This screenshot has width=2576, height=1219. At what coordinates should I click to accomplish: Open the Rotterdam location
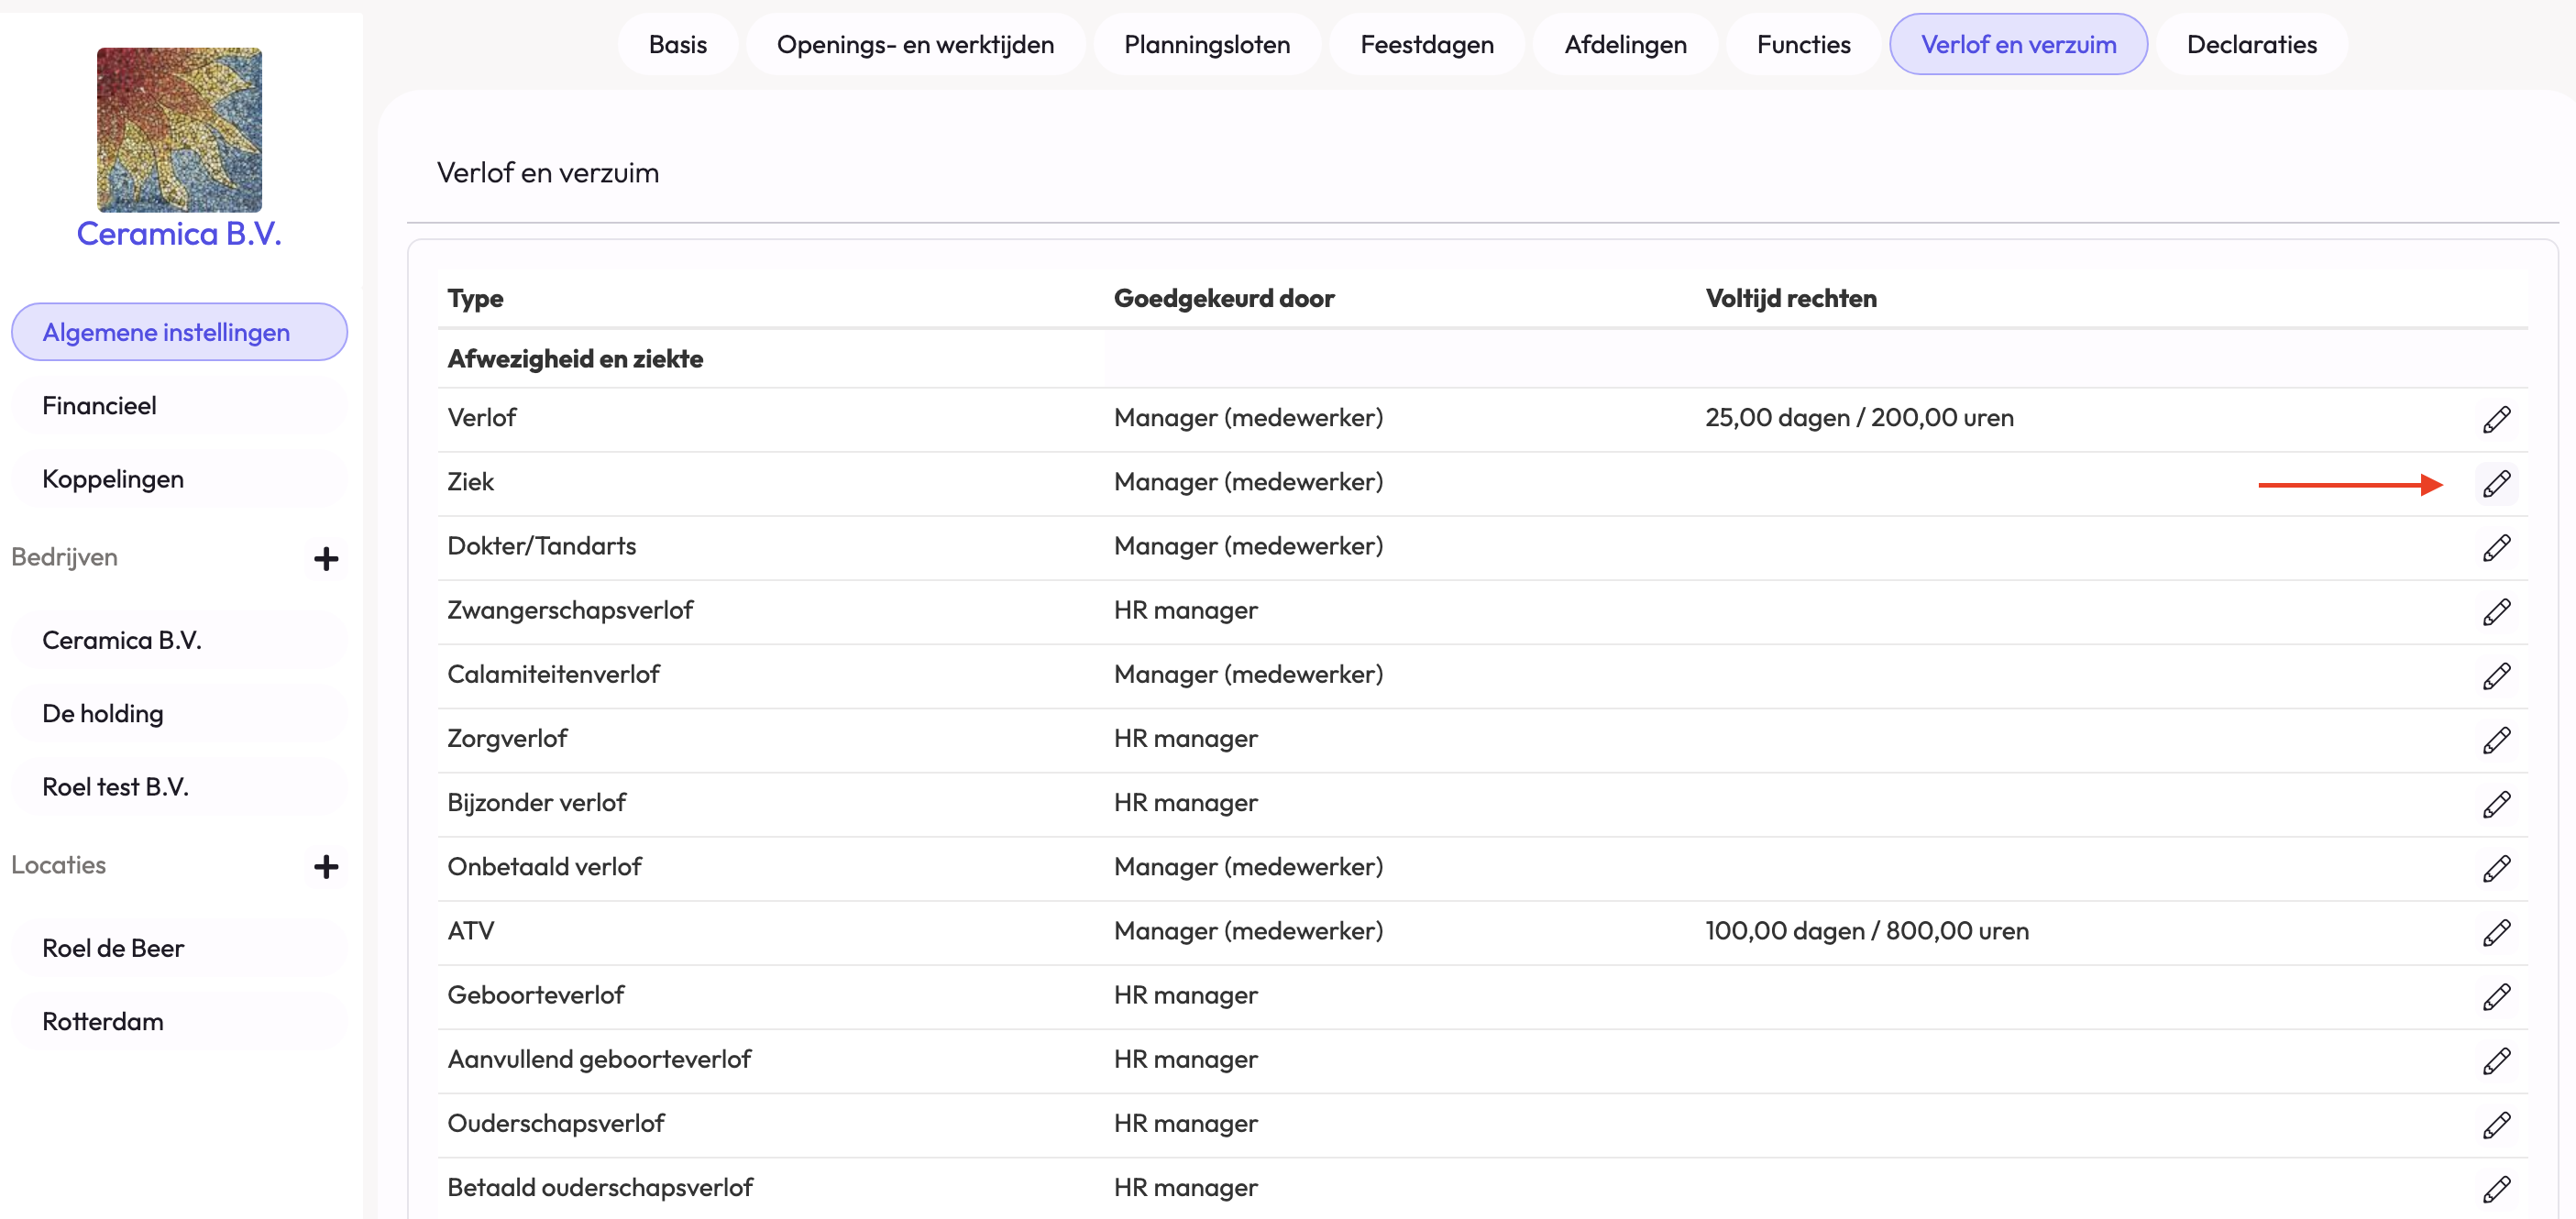tap(102, 1021)
